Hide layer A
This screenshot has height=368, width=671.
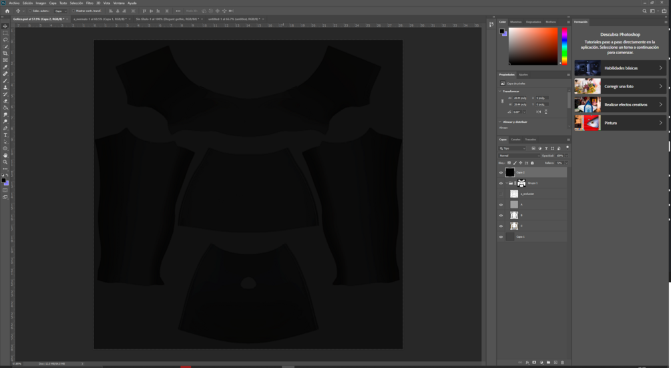point(501,205)
